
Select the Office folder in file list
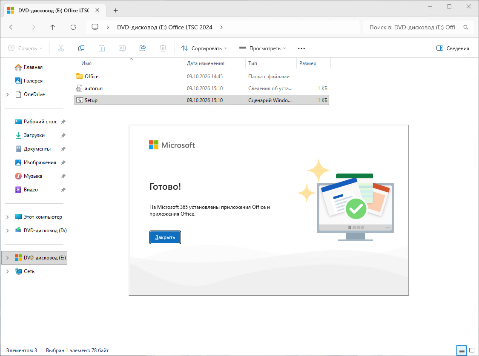point(202,76)
